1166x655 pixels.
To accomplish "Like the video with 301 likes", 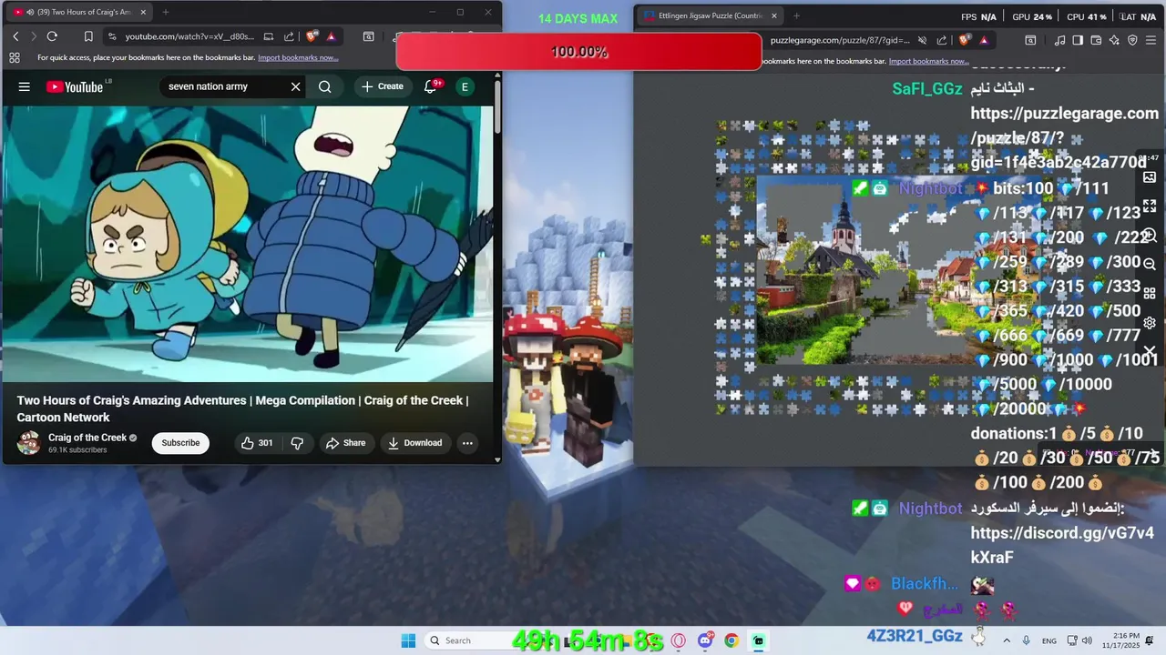I will tap(257, 443).
